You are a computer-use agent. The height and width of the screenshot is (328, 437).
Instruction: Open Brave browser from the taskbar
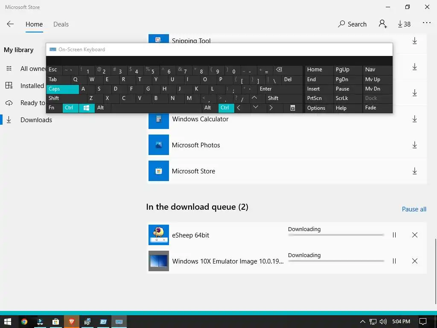(72, 322)
